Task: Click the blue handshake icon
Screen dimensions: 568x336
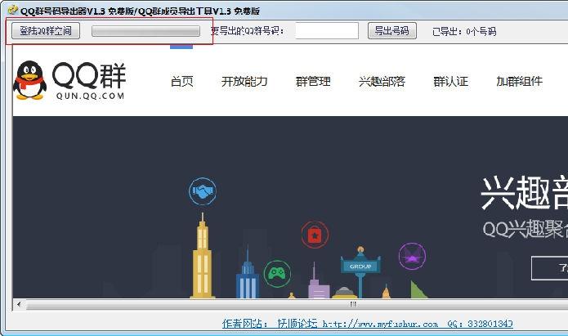Action: 203,190
